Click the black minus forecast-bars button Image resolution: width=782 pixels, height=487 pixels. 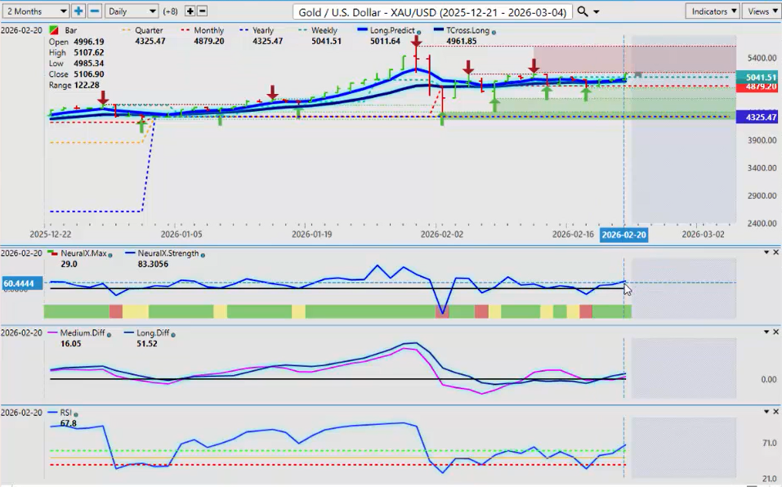point(203,11)
